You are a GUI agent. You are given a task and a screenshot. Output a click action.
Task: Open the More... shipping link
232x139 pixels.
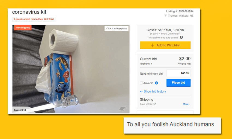(x=187, y=104)
